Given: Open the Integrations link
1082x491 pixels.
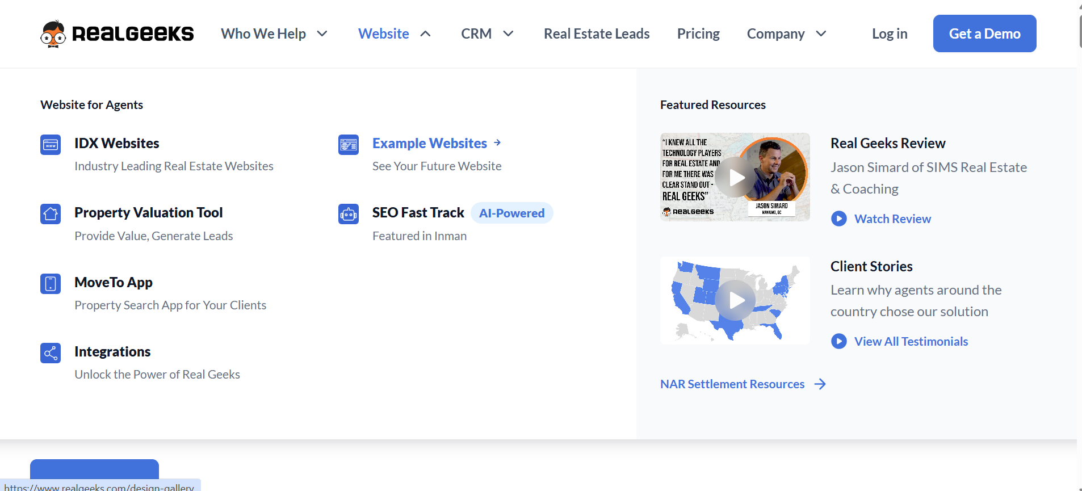Looking at the screenshot, I should pos(112,351).
